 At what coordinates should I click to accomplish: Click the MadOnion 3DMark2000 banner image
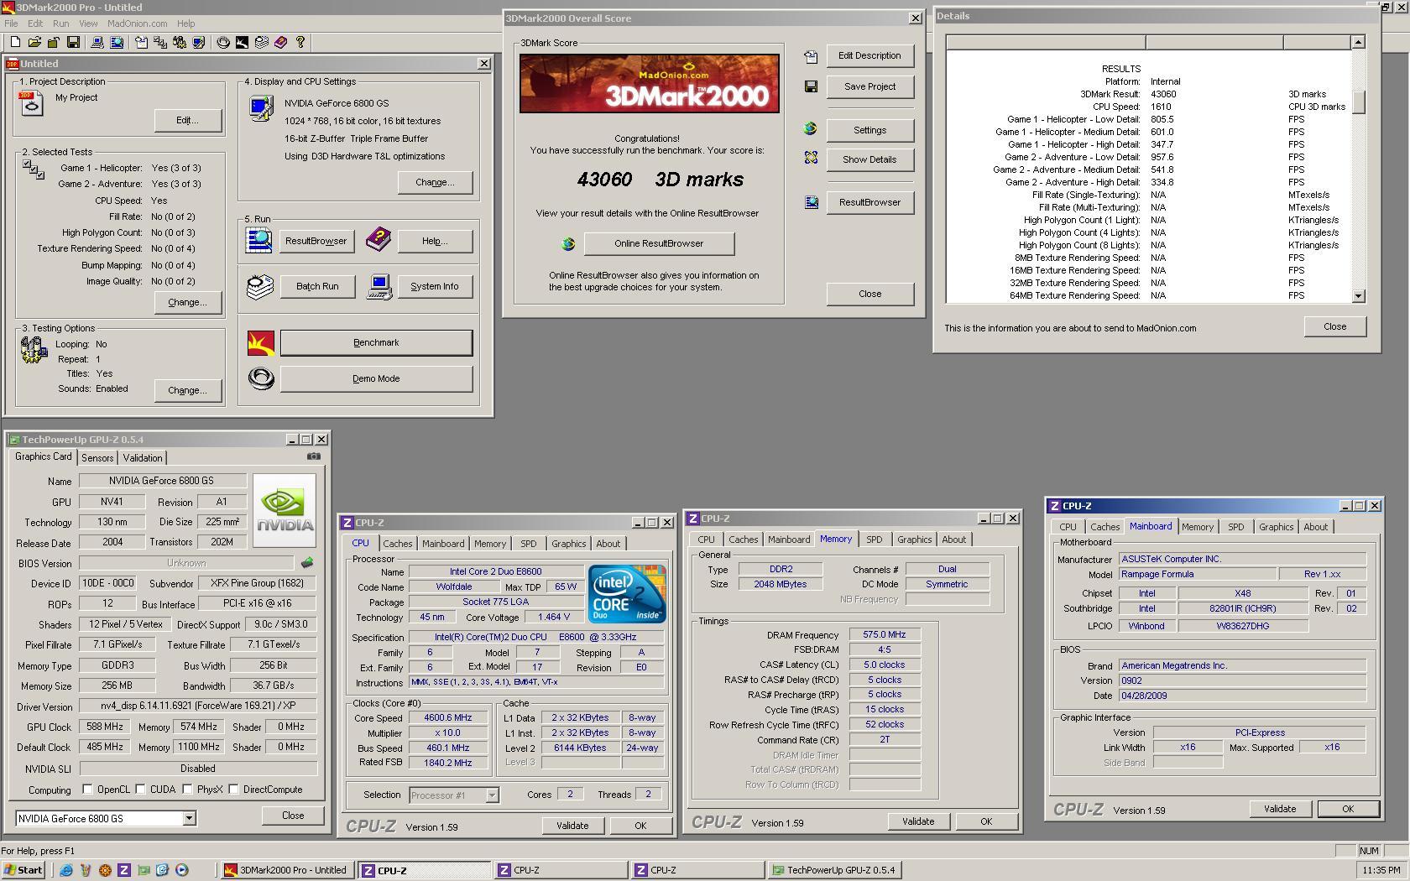649,83
